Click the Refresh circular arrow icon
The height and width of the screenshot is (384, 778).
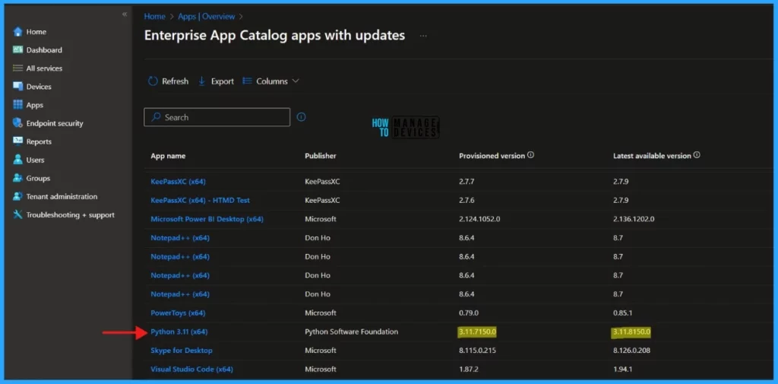[x=153, y=81]
